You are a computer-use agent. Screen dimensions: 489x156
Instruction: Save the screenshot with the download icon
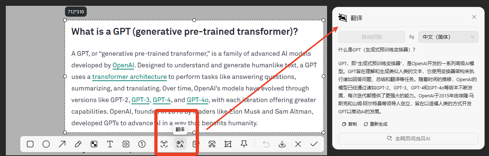(282, 144)
